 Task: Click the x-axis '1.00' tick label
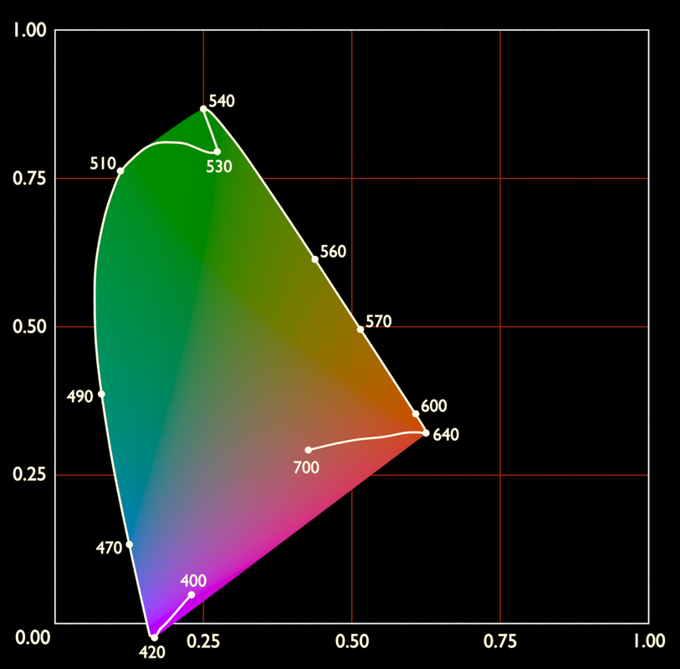[x=649, y=641]
